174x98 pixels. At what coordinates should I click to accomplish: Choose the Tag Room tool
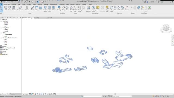pos(93,9)
